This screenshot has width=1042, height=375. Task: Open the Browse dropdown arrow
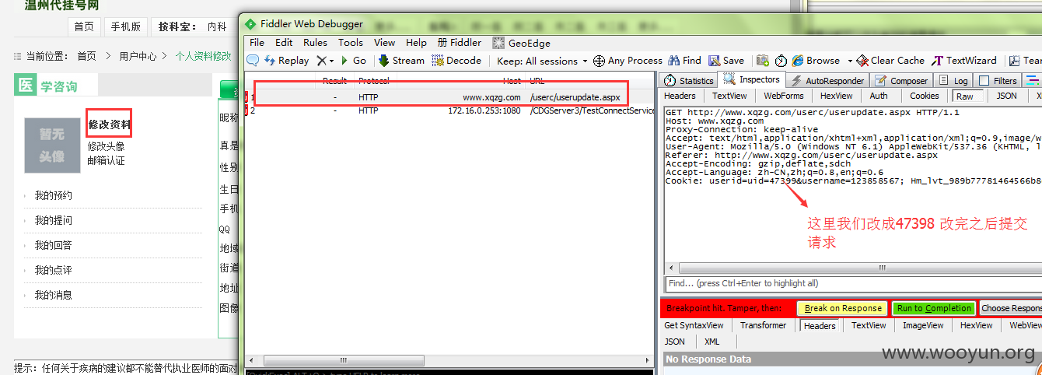850,61
